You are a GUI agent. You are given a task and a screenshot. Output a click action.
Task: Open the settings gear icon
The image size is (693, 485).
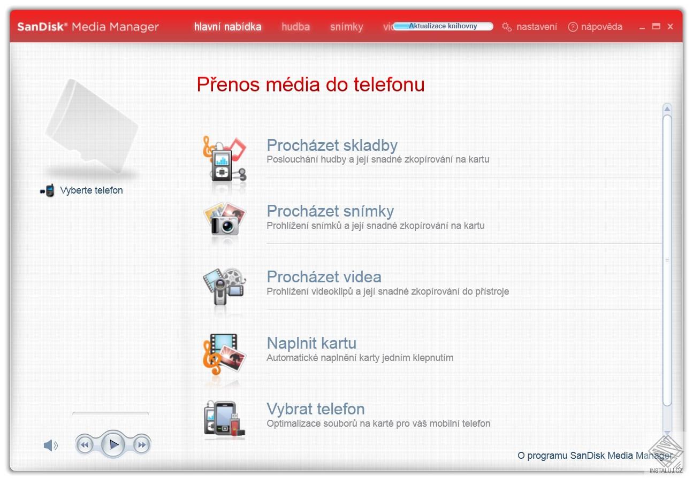click(506, 26)
